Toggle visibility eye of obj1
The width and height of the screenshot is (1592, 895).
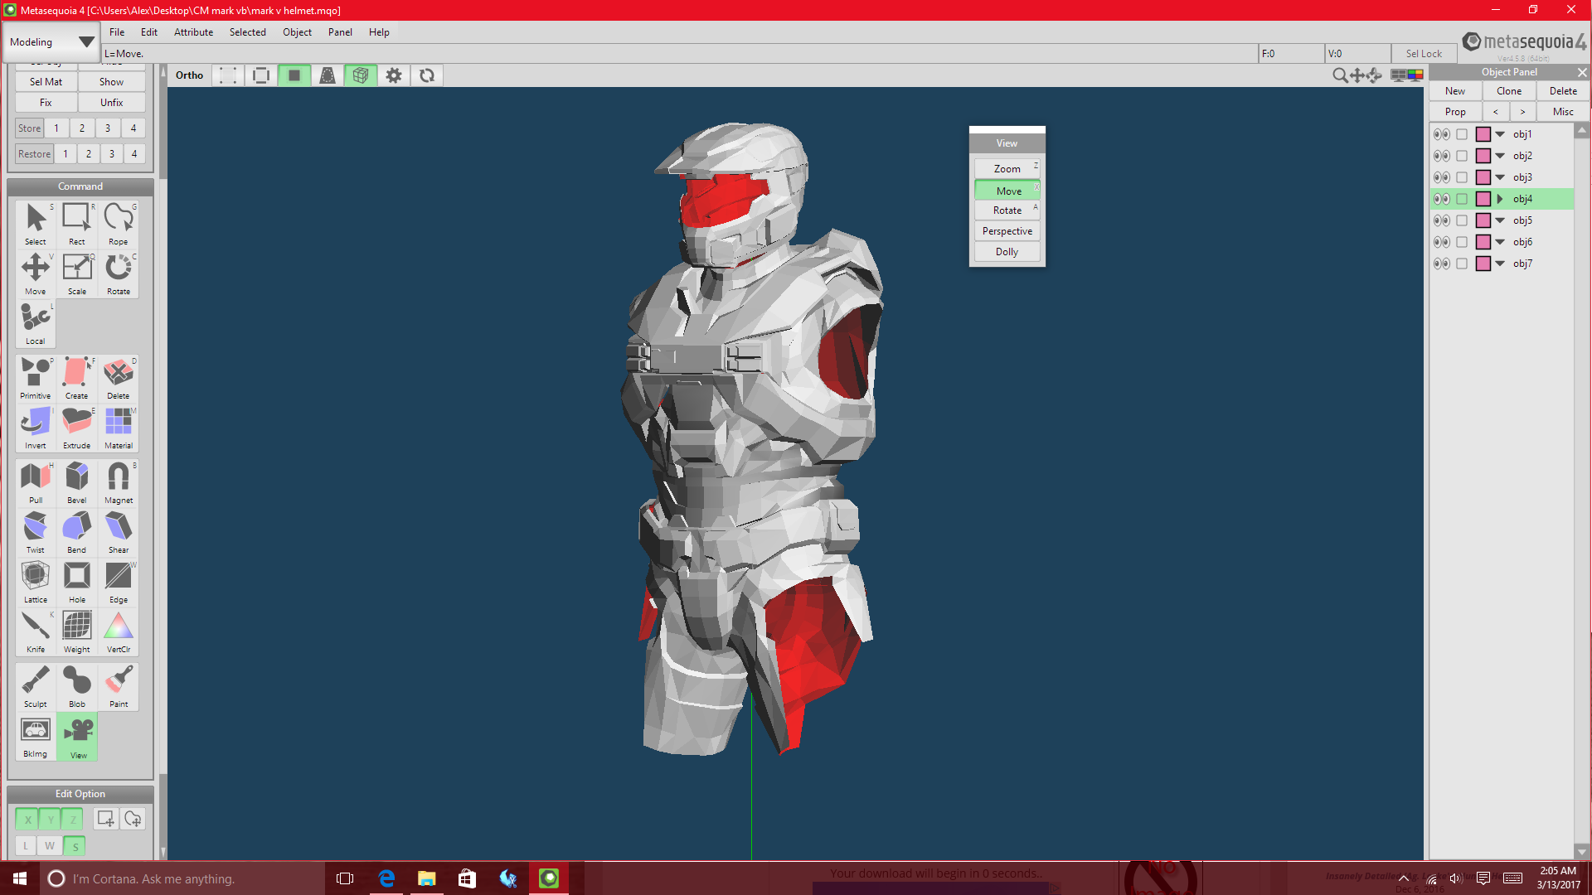click(1442, 134)
